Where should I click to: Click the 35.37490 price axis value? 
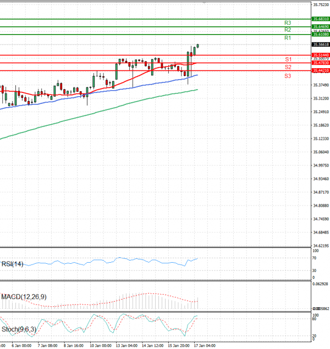321,85
